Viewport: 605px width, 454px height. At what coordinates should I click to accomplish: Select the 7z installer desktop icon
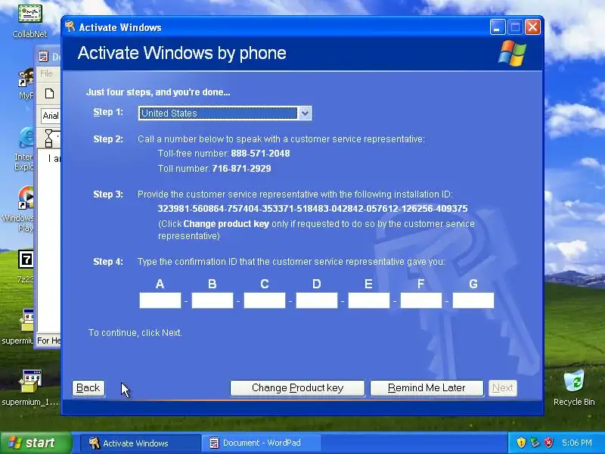click(26, 266)
